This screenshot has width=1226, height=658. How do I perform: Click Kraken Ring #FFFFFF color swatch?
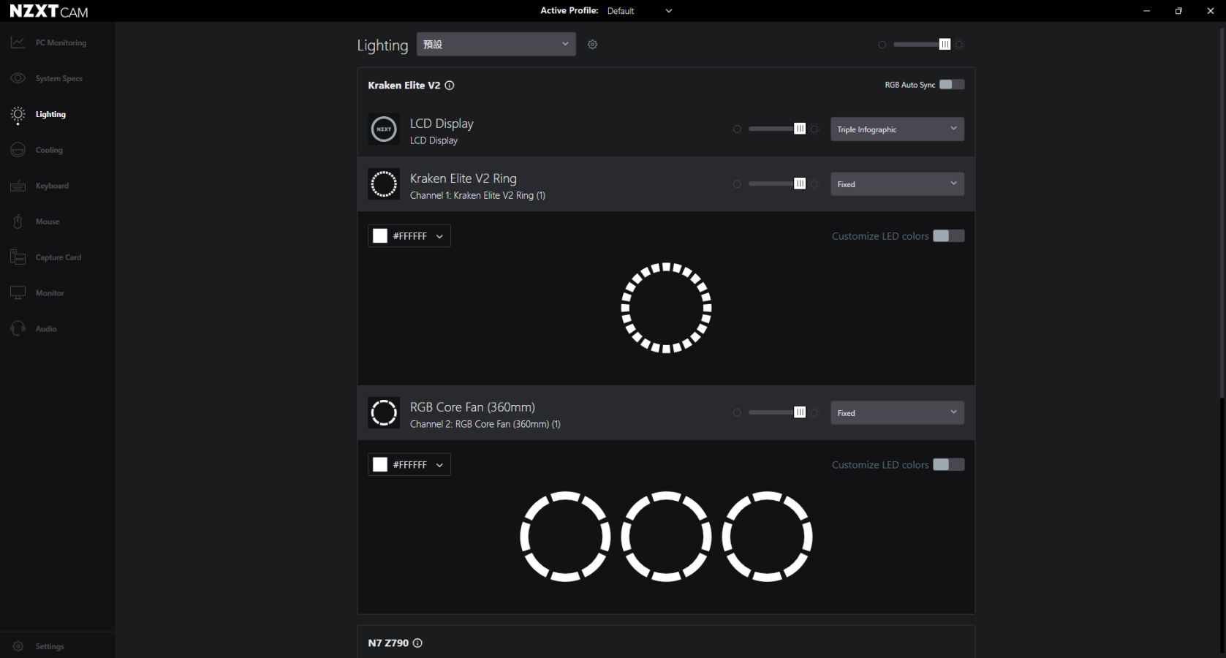380,236
